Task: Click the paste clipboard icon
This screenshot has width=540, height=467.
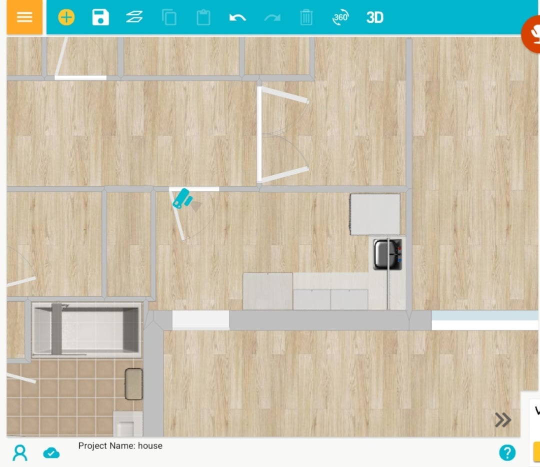Action: [x=203, y=17]
